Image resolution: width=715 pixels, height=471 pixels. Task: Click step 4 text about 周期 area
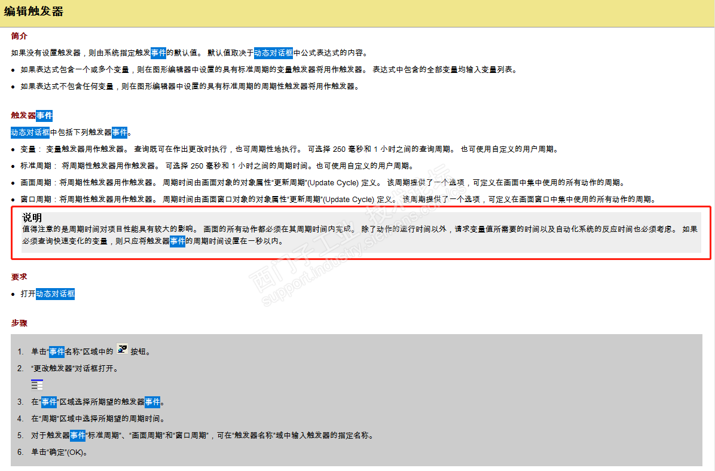(98, 418)
